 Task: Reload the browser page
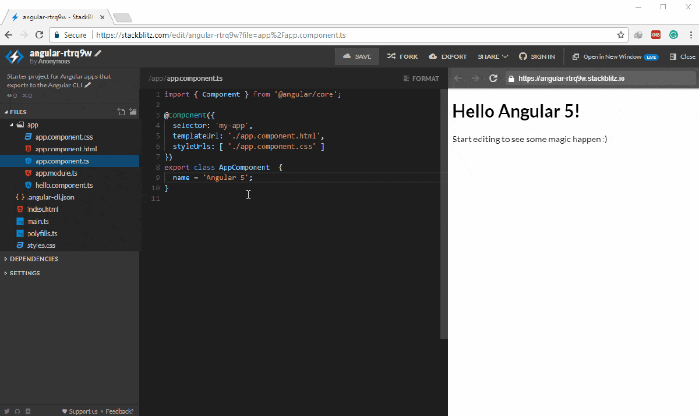pos(40,35)
